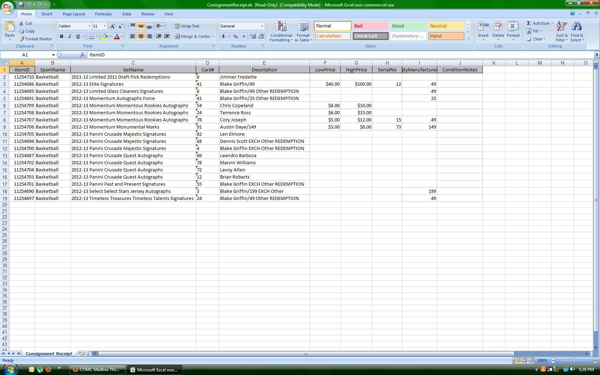
Task: Click the formula bar containing ItemID
Action: point(341,55)
